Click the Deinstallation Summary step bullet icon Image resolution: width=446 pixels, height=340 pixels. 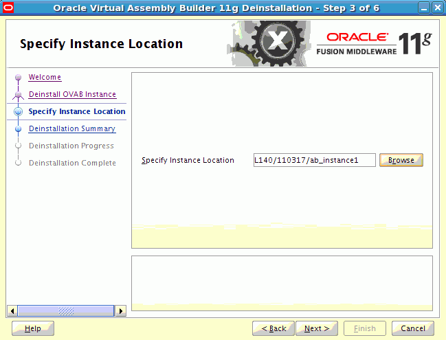point(18,128)
